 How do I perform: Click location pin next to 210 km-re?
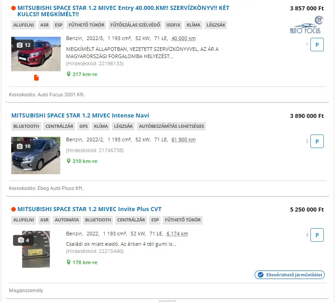[68, 161]
